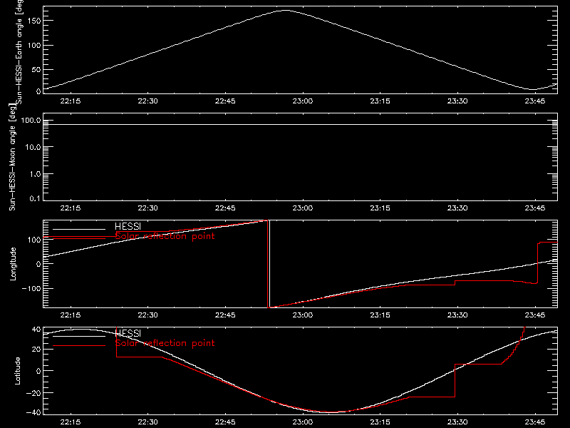Click 22:15 time label under Earth angle plot
The height and width of the screenshot is (428, 570).
(x=70, y=101)
